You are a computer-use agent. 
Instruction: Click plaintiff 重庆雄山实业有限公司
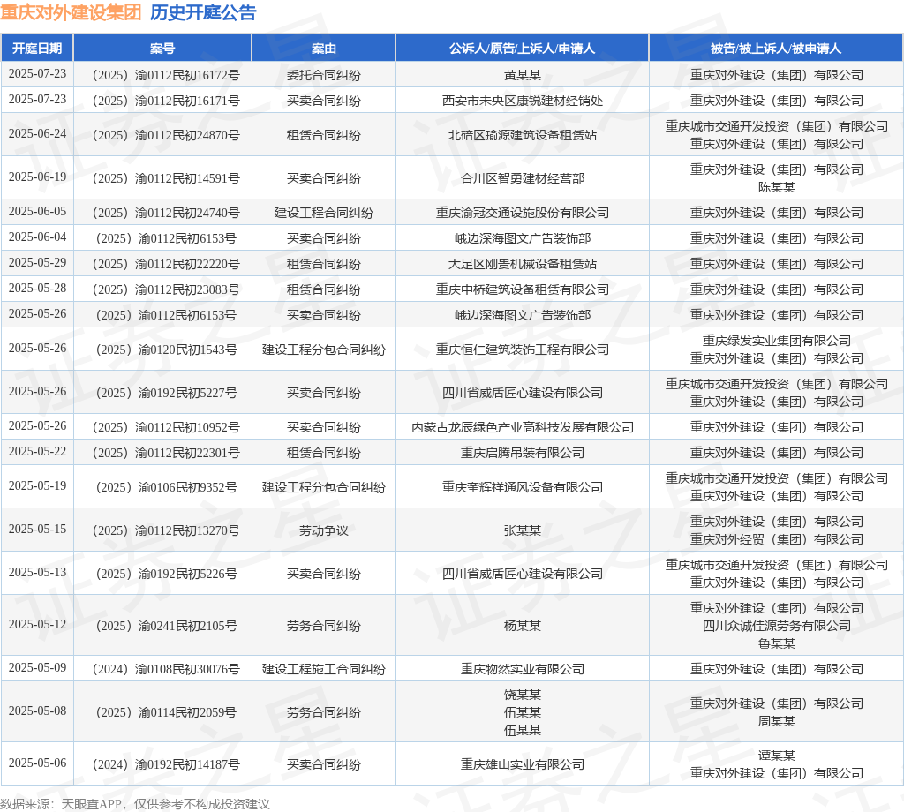(523, 764)
